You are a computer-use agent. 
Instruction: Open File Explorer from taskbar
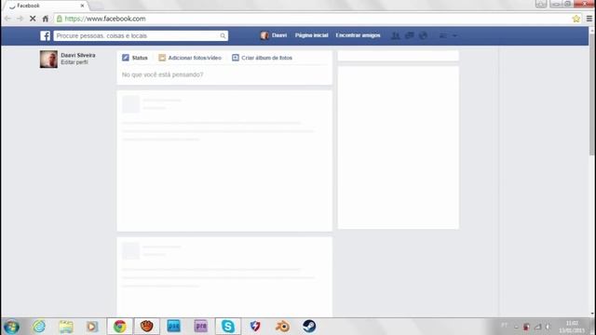tap(66, 327)
